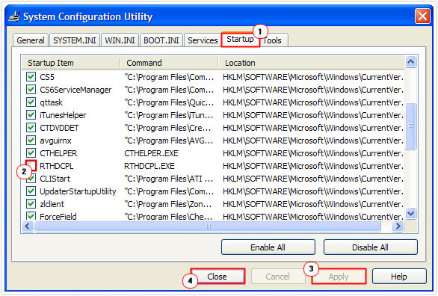The width and height of the screenshot is (438, 296).
Task: Disable iTunesHelper startup checkbox
Action: tap(31, 115)
